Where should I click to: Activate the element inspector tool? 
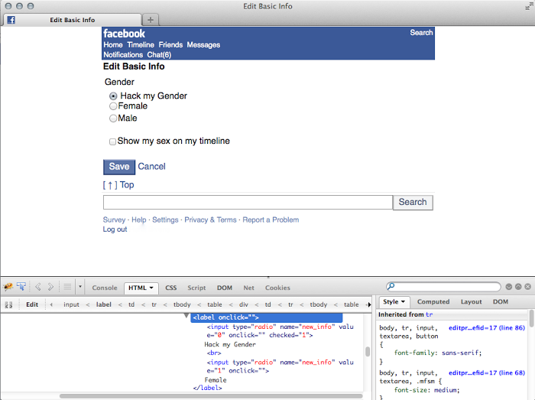click(x=21, y=288)
